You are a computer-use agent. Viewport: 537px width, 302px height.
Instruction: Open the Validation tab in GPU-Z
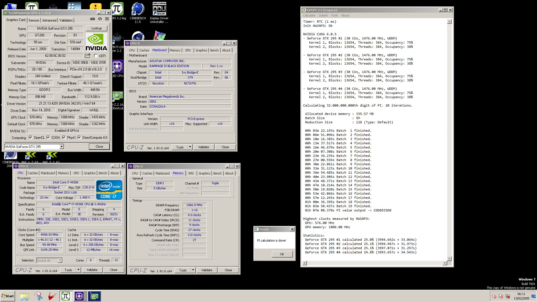tap(66, 20)
